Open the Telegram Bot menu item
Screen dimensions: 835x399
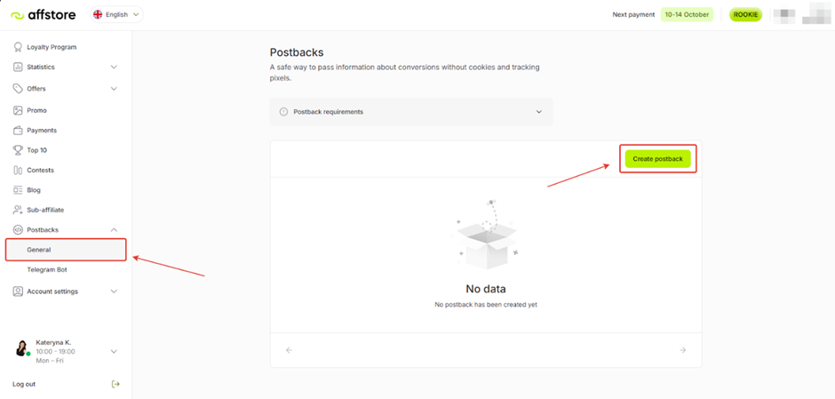click(47, 269)
